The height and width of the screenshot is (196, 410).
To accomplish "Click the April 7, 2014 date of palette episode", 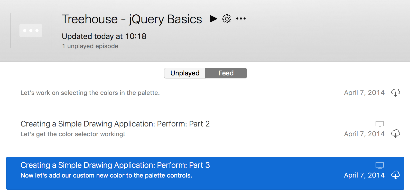I will (x=364, y=93).
